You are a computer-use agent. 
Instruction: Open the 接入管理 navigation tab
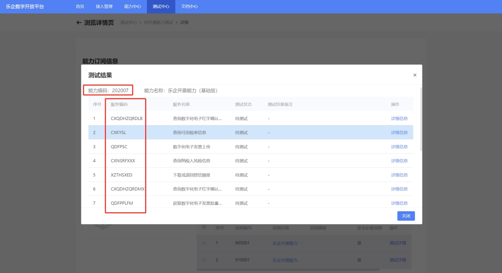104,7
